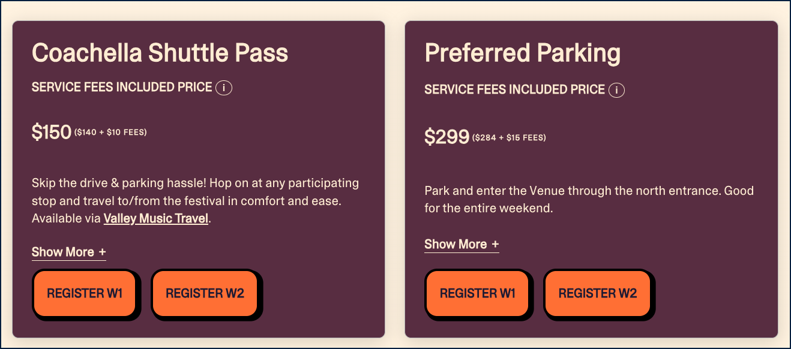
Task: Register for W2 Coachella Shuttle Pass
Action: click(205, 293)
